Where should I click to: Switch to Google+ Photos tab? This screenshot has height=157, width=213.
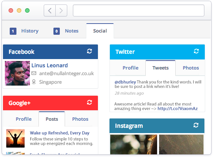pos(80,119)
